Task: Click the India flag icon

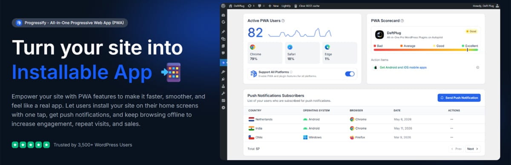Action: point(251,128)
